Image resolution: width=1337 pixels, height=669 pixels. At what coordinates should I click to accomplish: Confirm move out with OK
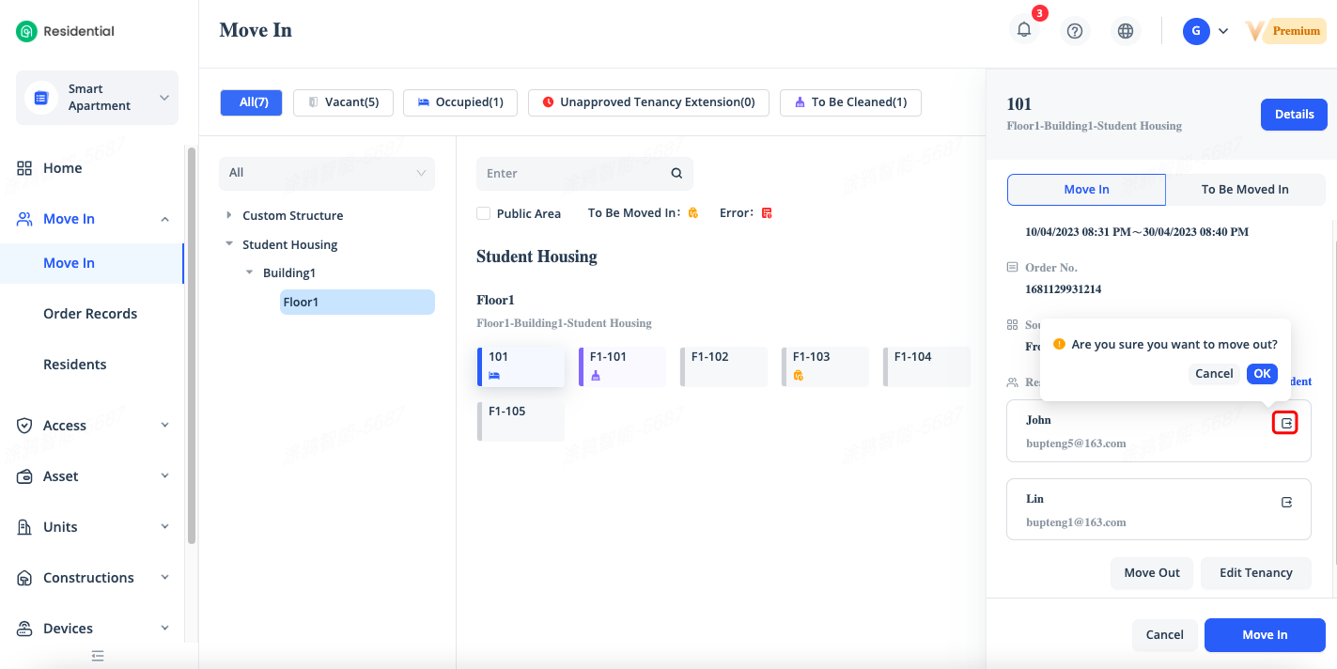coord(1261,374)
